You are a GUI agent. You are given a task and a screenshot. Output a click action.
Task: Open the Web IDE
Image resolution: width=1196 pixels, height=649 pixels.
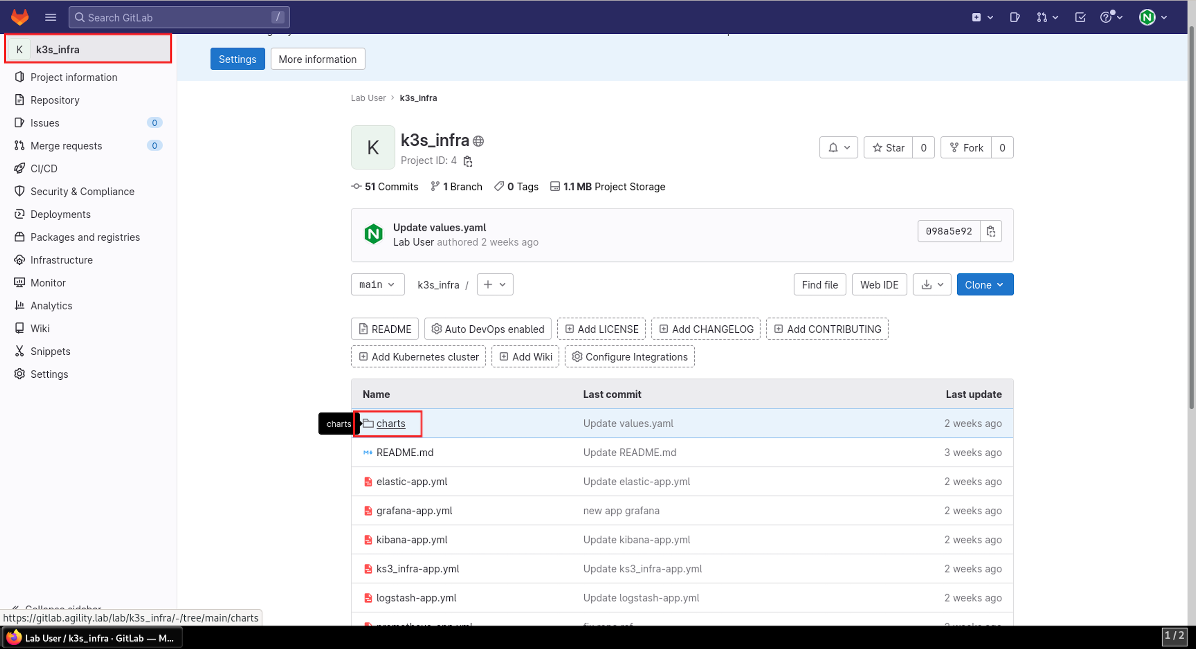pos(880,284)
